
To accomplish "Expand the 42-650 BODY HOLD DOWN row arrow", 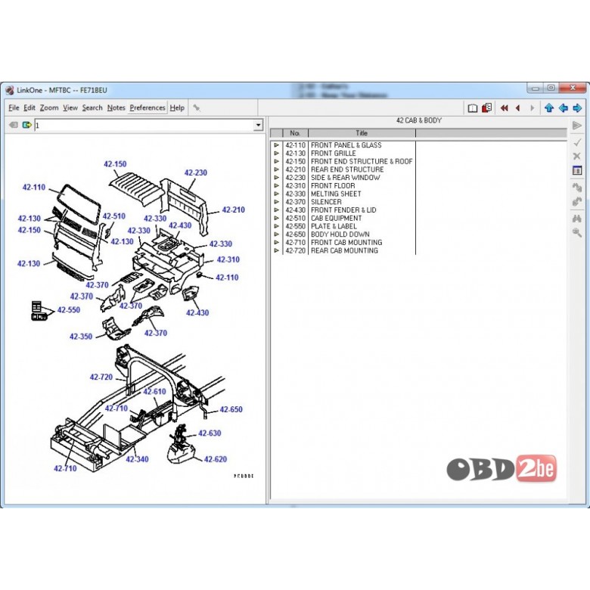I will pos(277,234).
